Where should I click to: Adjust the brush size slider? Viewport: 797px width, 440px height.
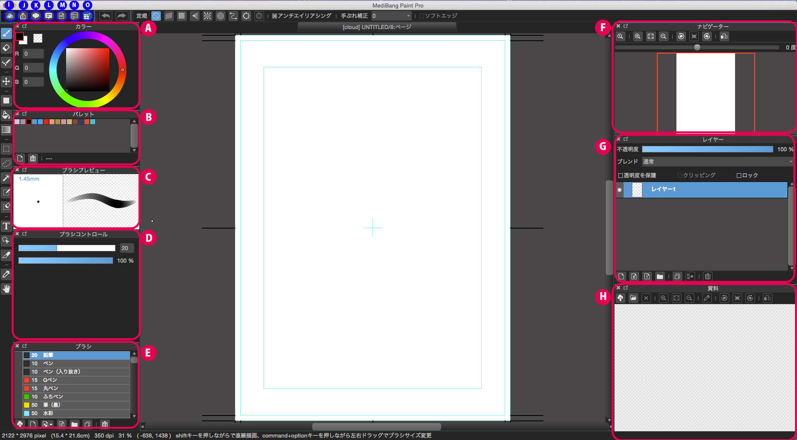[67, 248]
